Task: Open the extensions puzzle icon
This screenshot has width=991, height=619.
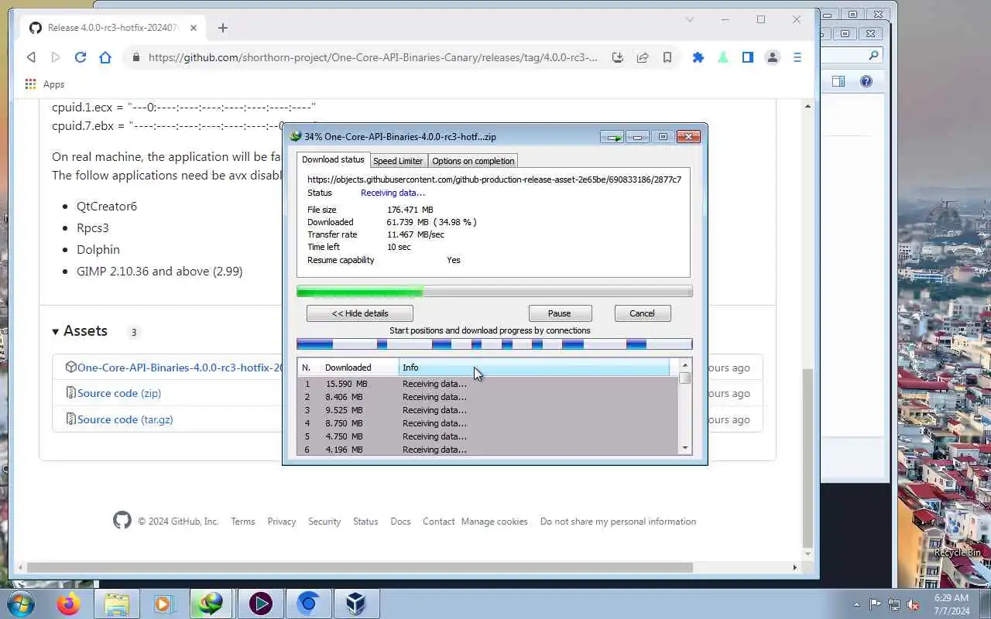Action: pos(698,57)
